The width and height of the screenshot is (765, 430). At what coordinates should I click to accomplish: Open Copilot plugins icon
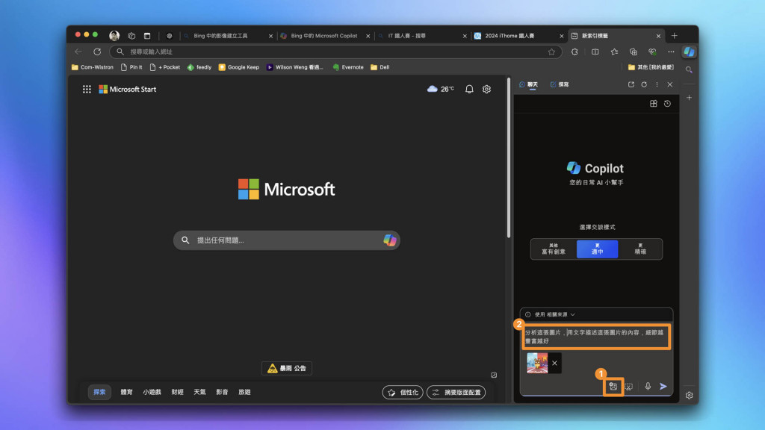(653, 103)
